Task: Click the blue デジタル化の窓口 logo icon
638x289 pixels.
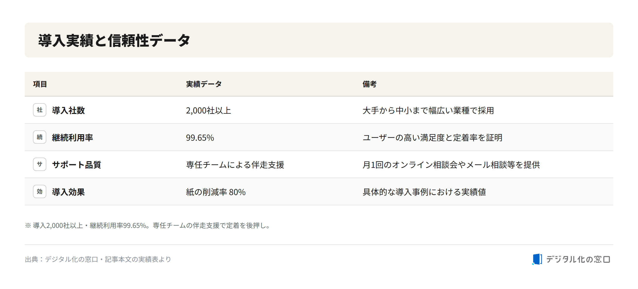Action: tap(537, 259)
